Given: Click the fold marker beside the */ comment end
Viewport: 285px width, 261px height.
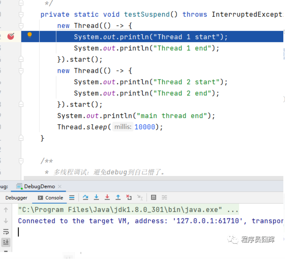Looking at the screenshot, I should pyautogui.click(x=21, y=3).
